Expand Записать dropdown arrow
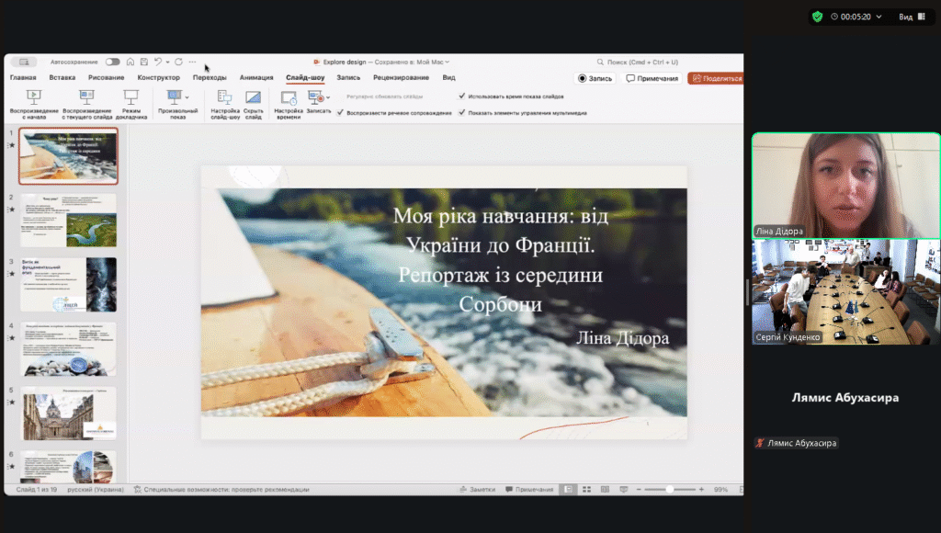The image size is (941, 533). (x=328, y=97)
